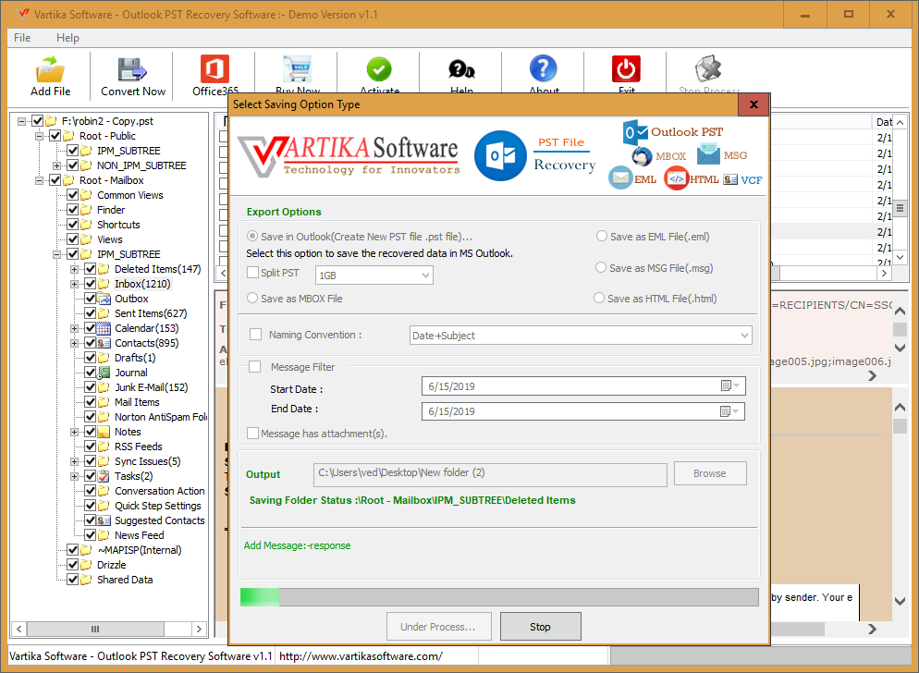Open the About question mark icon
The height and width of the screenshot is (673, 919).
point(544,70)
